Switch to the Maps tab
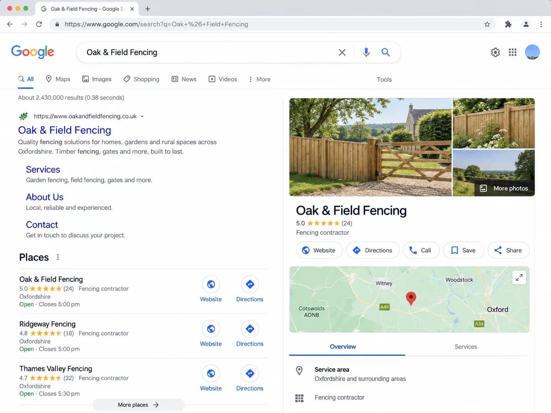 (x=58, y=79)
